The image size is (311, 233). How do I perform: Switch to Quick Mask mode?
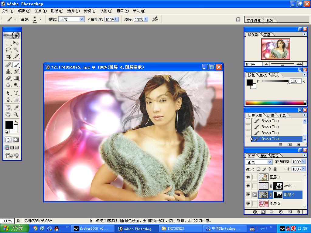pyautogui.click(x=16, y=140)
